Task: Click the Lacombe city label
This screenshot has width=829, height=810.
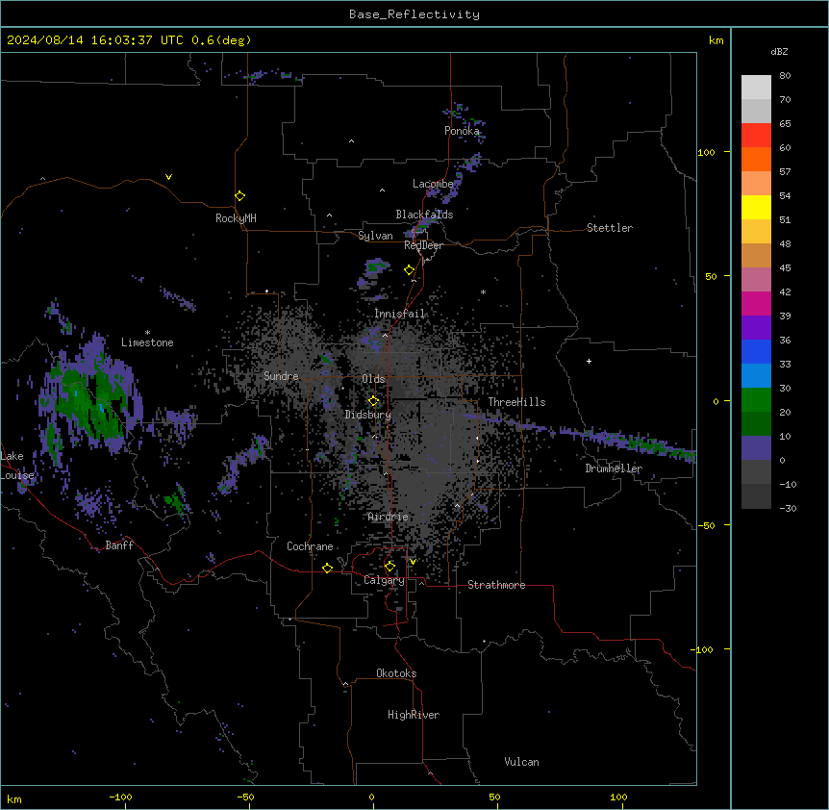Action: 433,184
